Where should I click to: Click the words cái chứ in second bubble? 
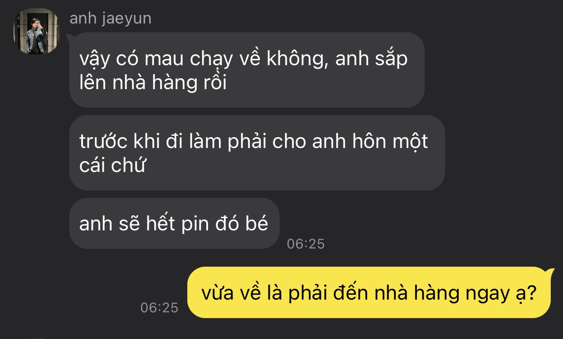coord(112,166)
